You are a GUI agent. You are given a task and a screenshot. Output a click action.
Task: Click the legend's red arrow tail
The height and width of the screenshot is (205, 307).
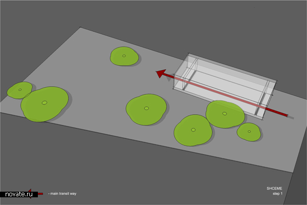tap(40, 194)
